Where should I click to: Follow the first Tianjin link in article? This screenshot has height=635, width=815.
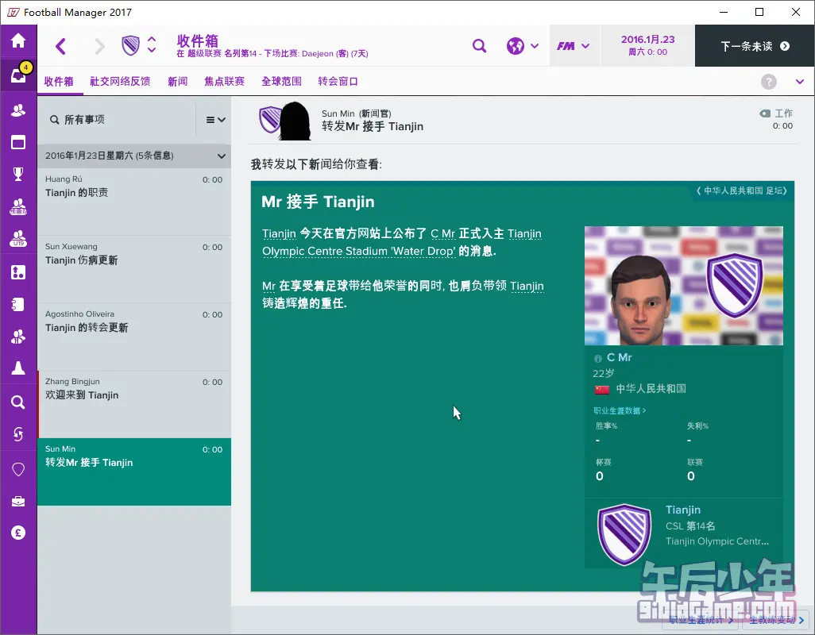[x=279, y=233]
